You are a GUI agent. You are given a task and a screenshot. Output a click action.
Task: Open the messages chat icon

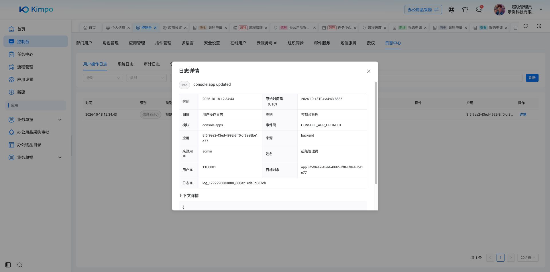click(x=479, y=10)
